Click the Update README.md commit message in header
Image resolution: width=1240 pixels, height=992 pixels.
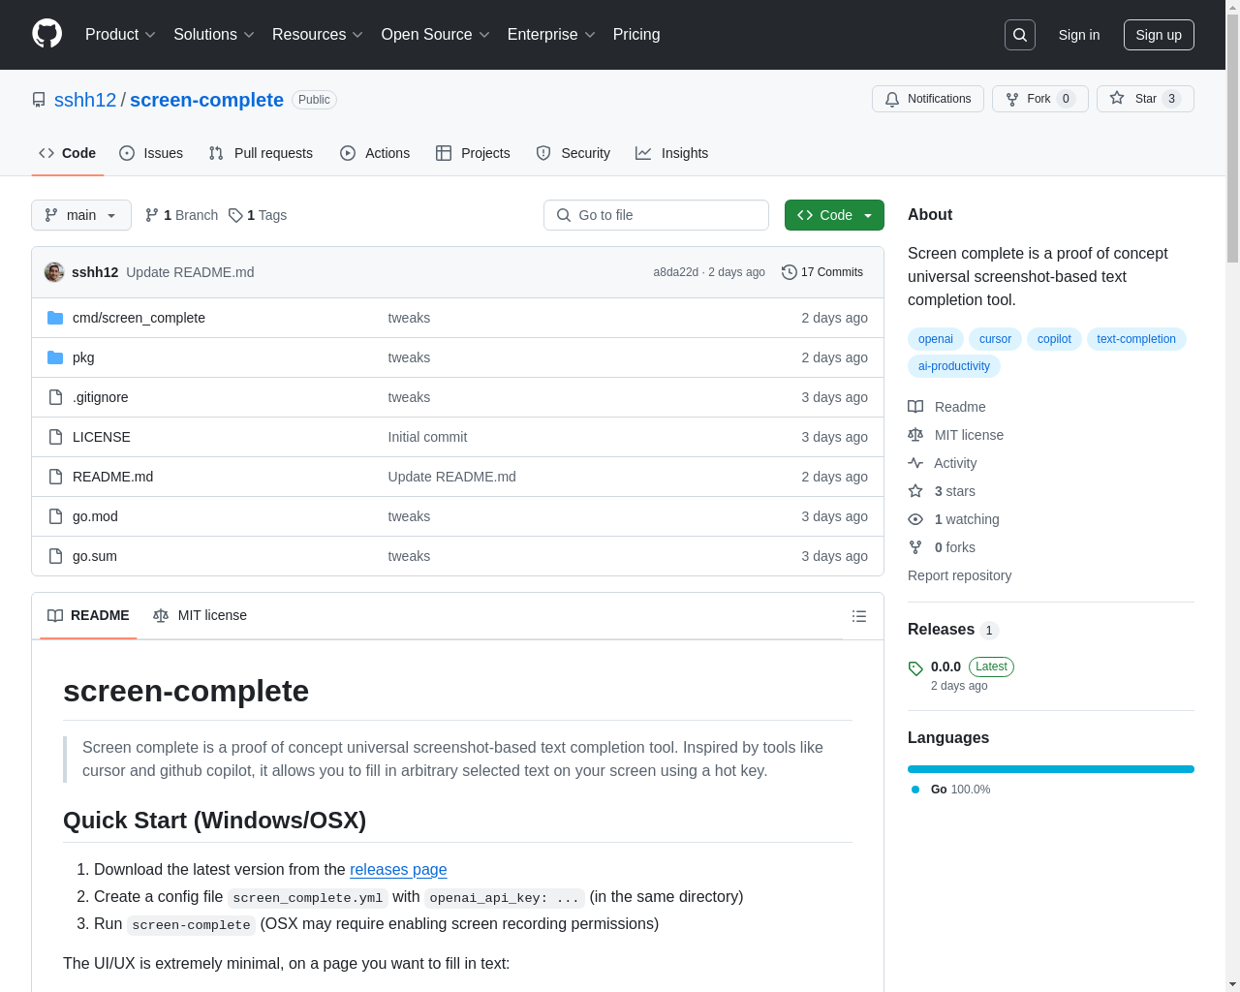tap(190, 272)
